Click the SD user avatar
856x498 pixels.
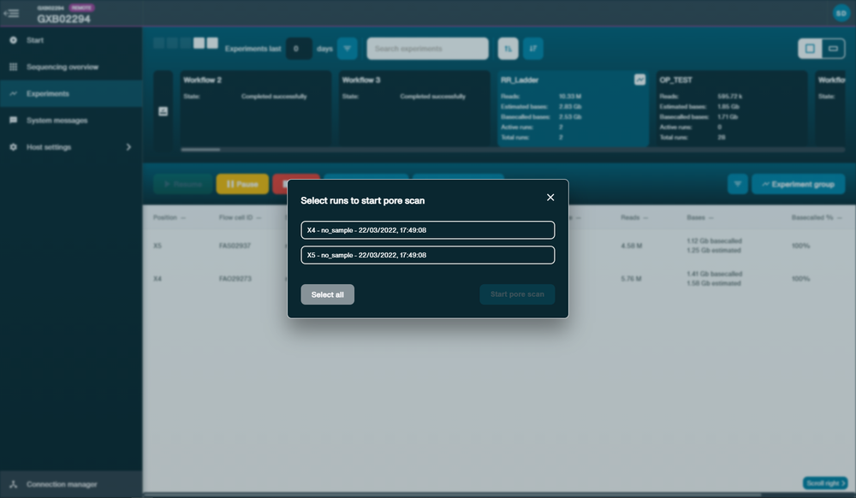[x=841, y=13]
